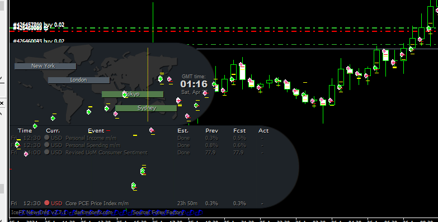Click the grey impact dot for Personal Spending
Image resolution: width=438 pixels, height=222 pixels.
click(46, 145)
